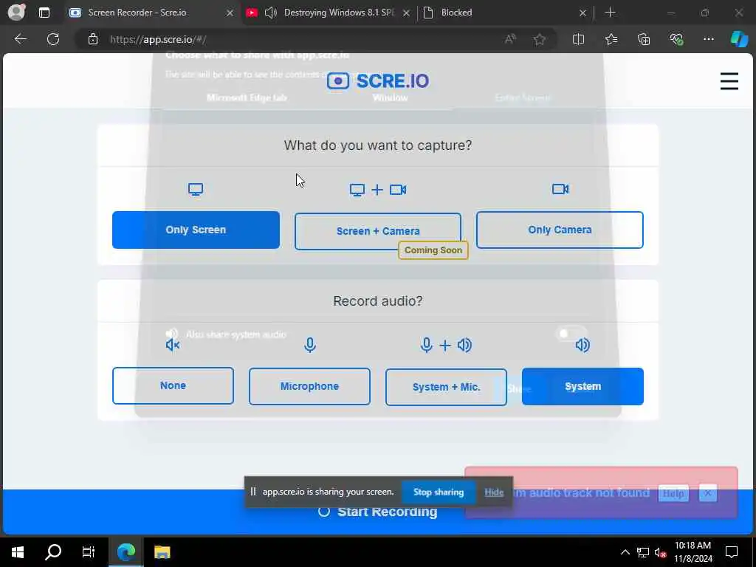Screen dimensions: 756x567
Task: Click the microphone icon above System + Mic.
Action: click(426, 346)
